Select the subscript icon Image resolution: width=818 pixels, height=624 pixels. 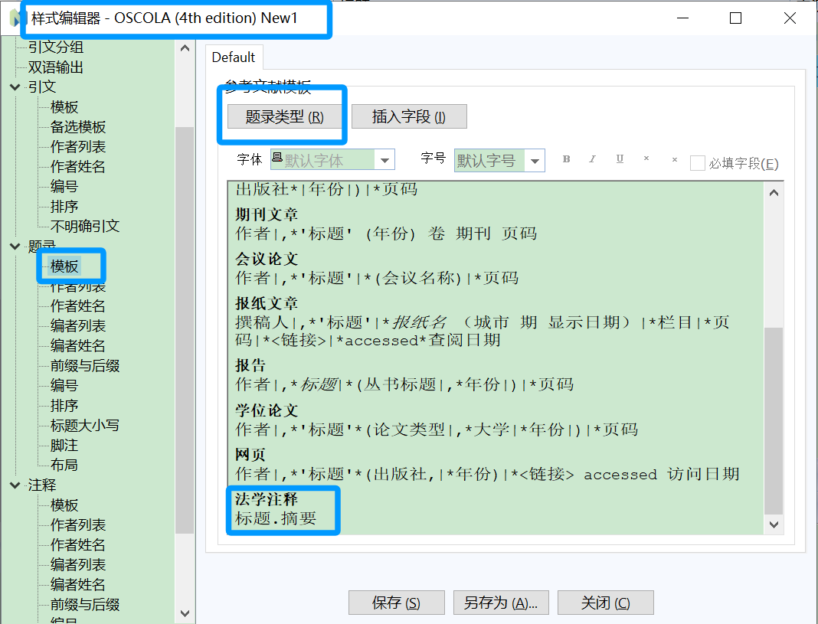point(674,158)
